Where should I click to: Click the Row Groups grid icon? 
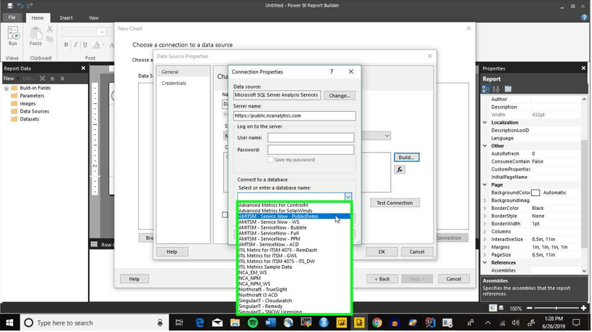[x=95, y=245]
